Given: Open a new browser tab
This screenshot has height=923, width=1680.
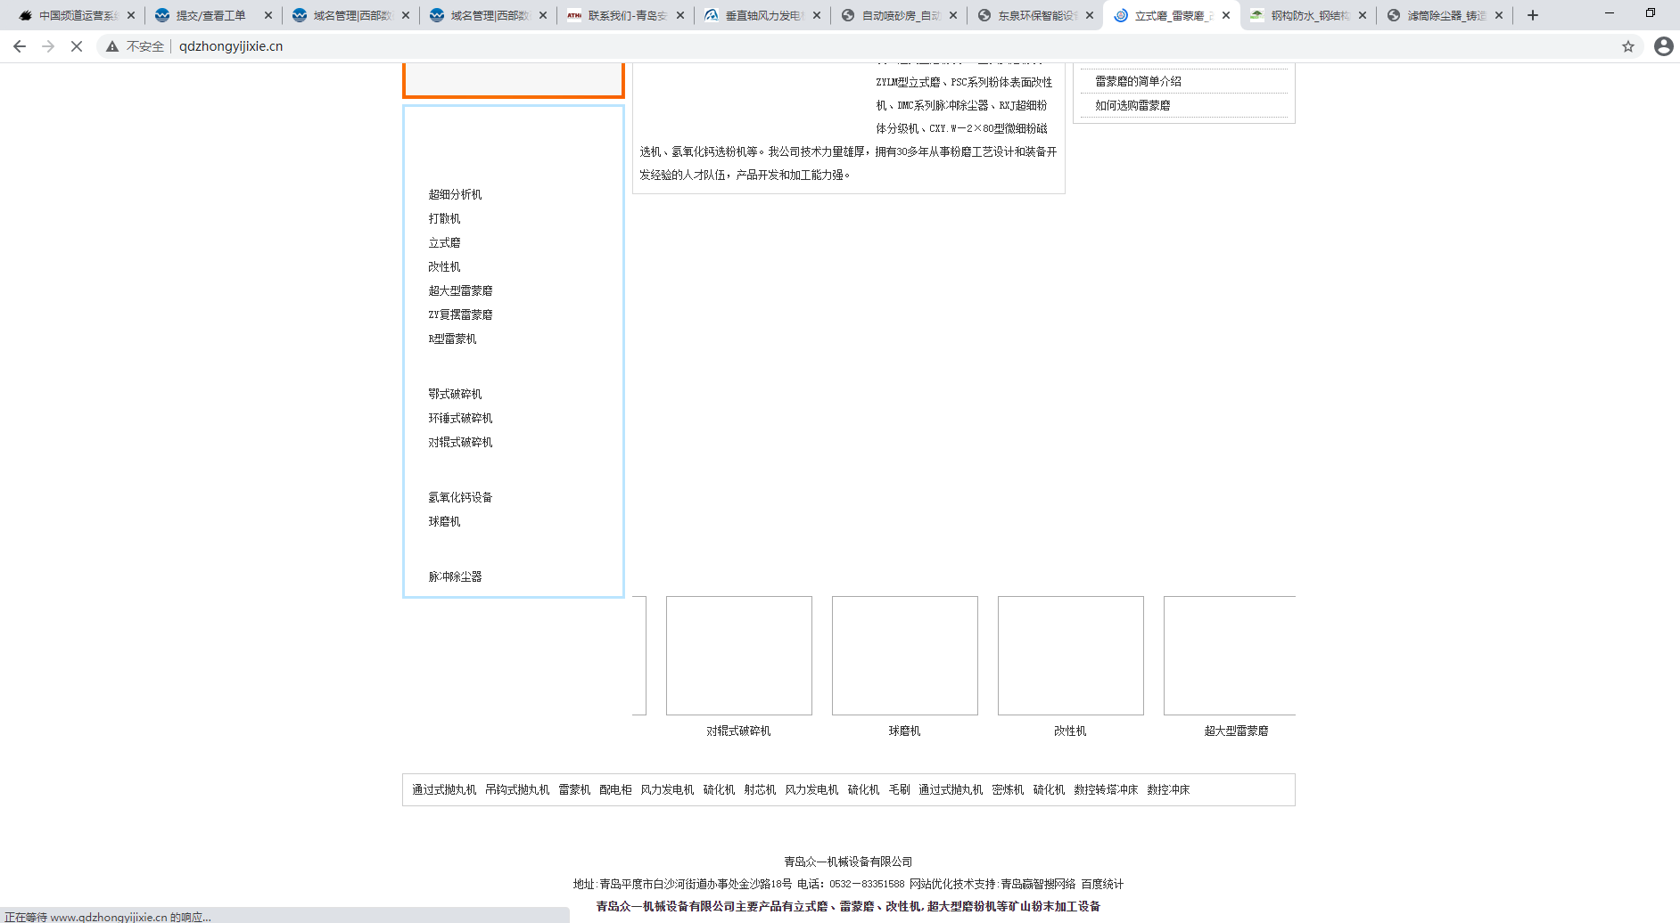Looking at the screenshot, I should [1533, 15].
